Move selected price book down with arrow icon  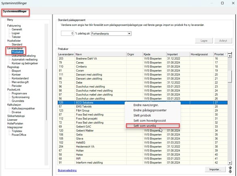pyautogui.click(x=230, y=172)
